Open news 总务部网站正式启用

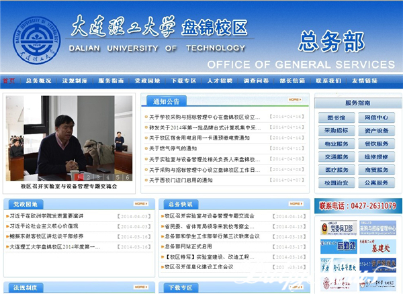pos(188,246)
